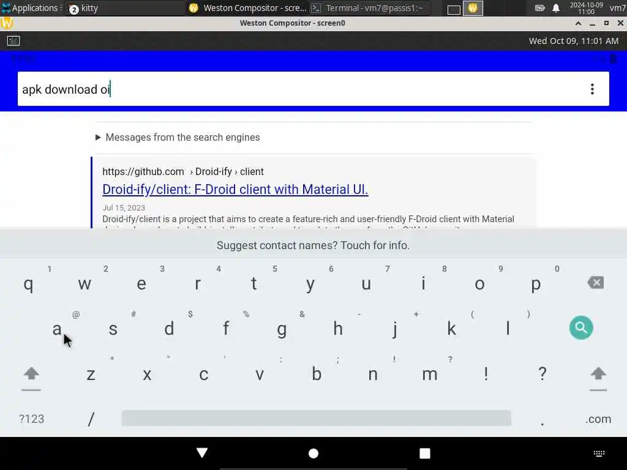Viewport: 627px width, 470px height.
Task: Tap the letter q key
Action: pos(28,285)
